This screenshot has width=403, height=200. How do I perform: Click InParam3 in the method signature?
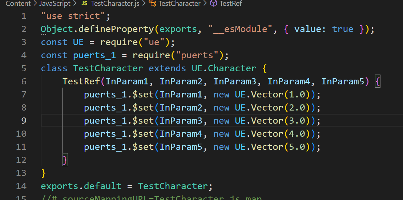tap(235, 81)
